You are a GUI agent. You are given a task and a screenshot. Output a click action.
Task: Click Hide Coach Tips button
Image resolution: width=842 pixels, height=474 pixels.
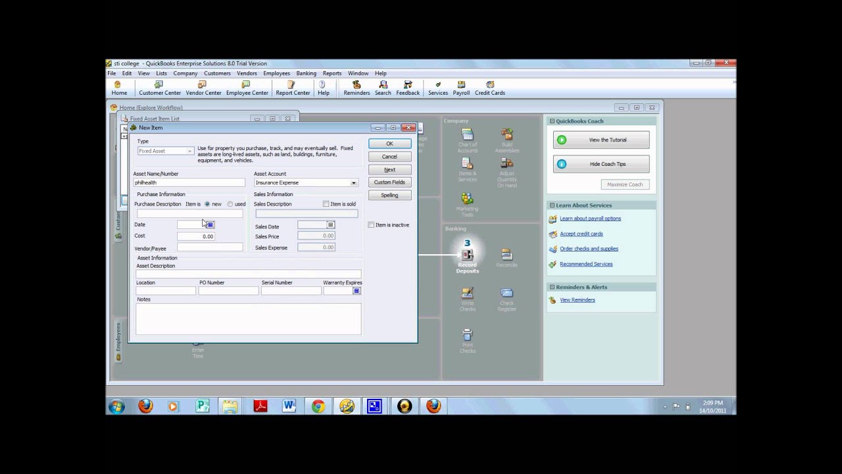pos(601,164)
